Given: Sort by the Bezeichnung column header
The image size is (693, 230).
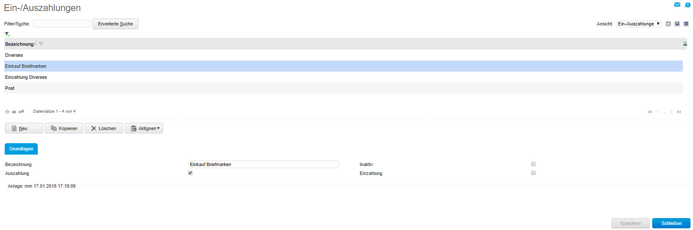Looking at the screenshot, I should tap(19, 44).
